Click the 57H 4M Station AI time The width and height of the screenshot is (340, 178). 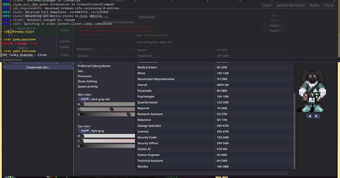222,149
